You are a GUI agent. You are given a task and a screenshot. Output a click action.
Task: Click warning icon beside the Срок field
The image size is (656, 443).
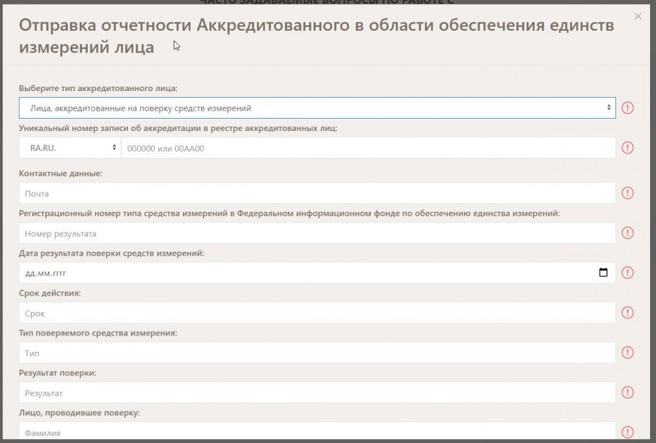628,313
